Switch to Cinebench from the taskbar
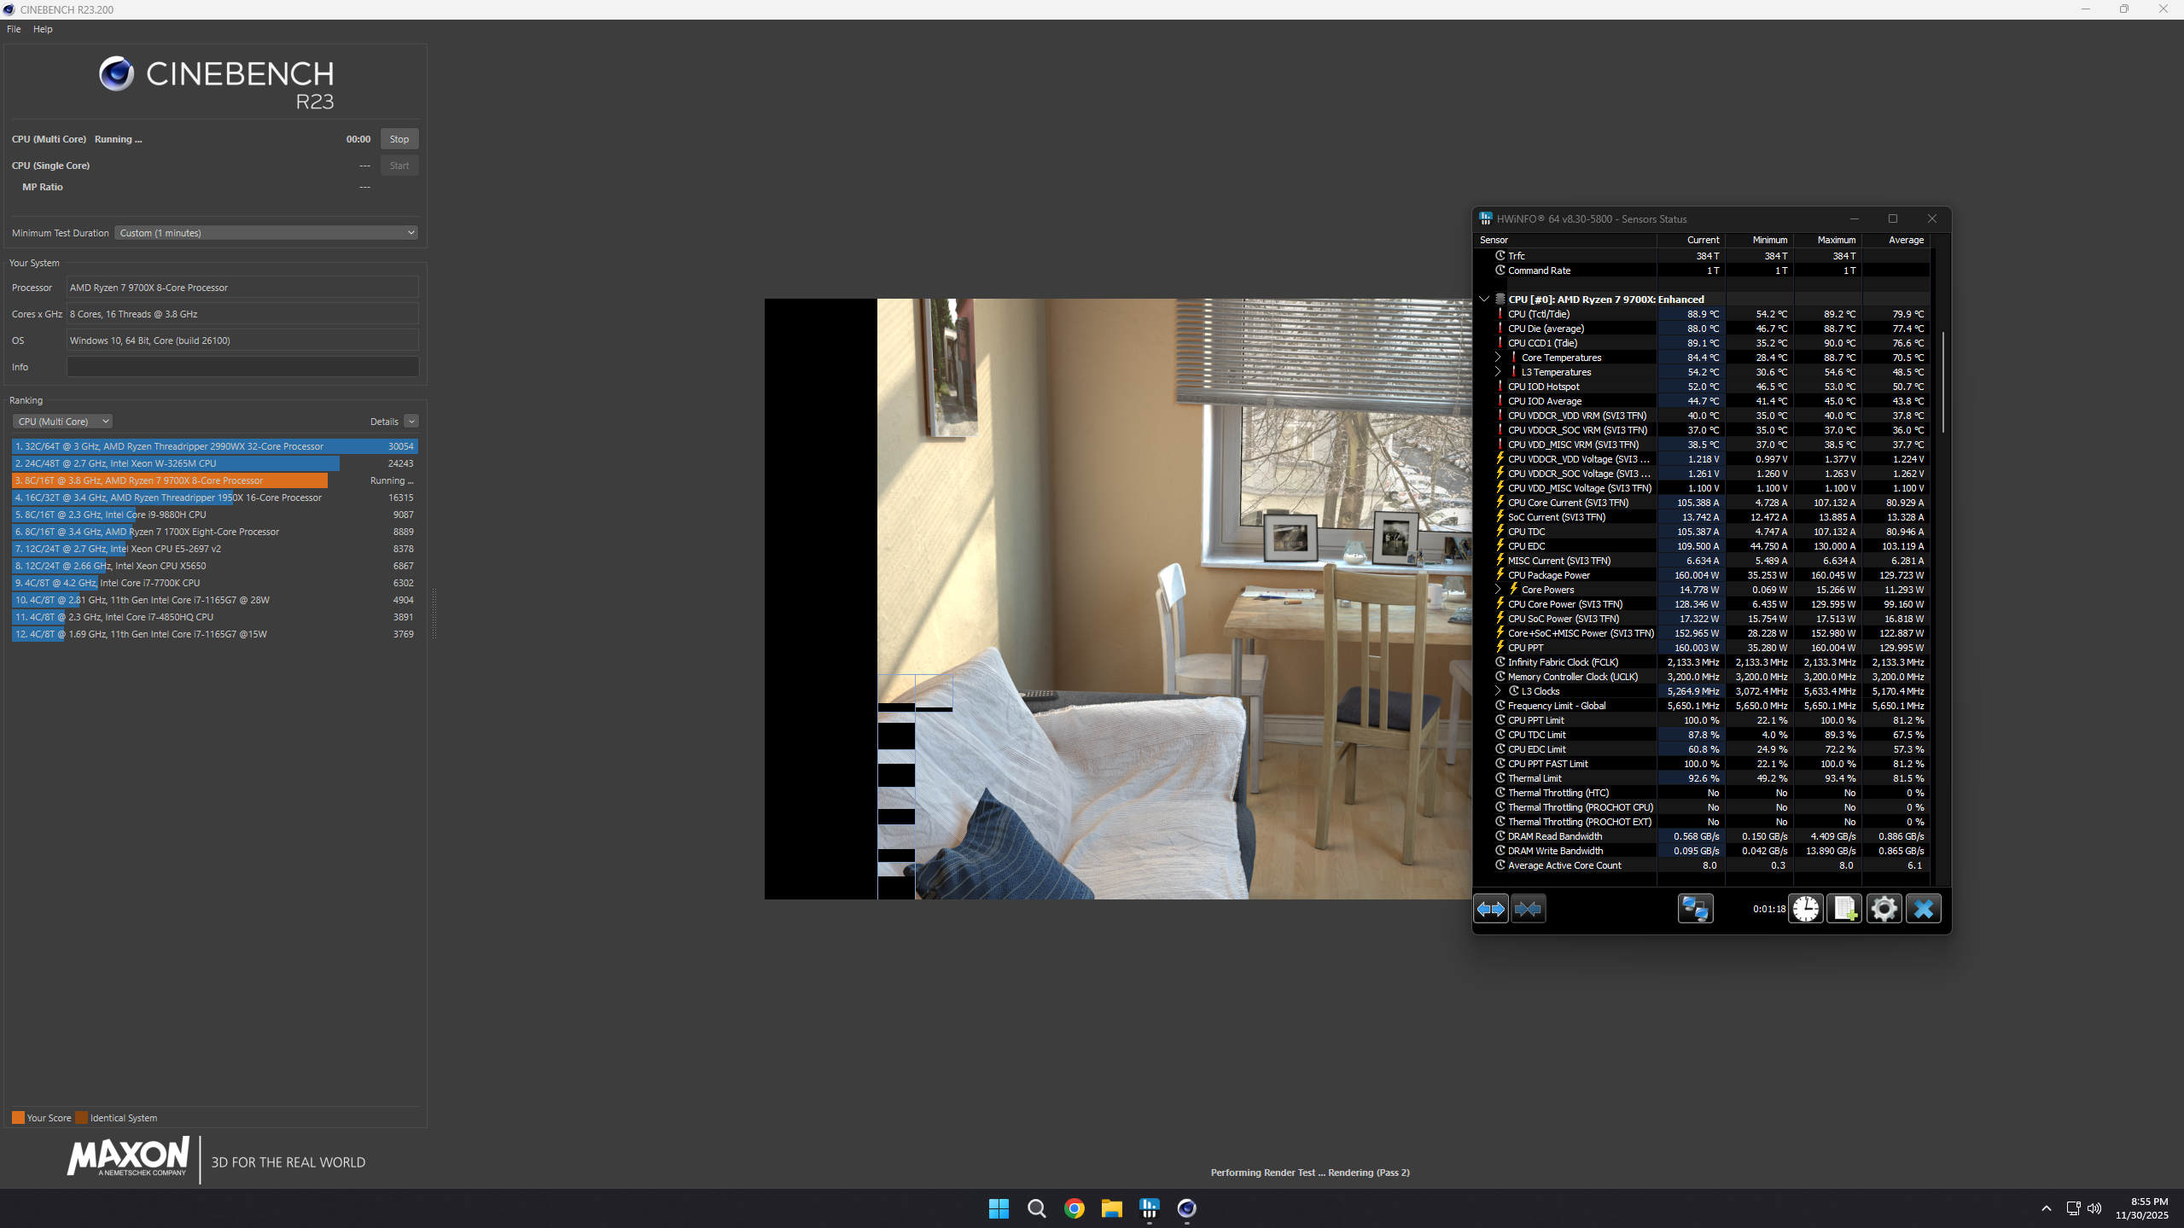Viewport: 2184px width, 1228px height. click(1186, 1208)
